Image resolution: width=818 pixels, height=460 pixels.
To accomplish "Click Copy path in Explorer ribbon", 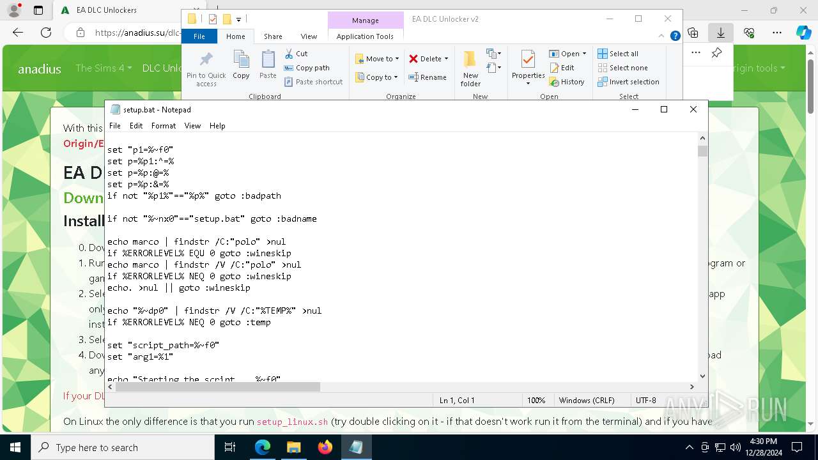I will coord(307,68).
